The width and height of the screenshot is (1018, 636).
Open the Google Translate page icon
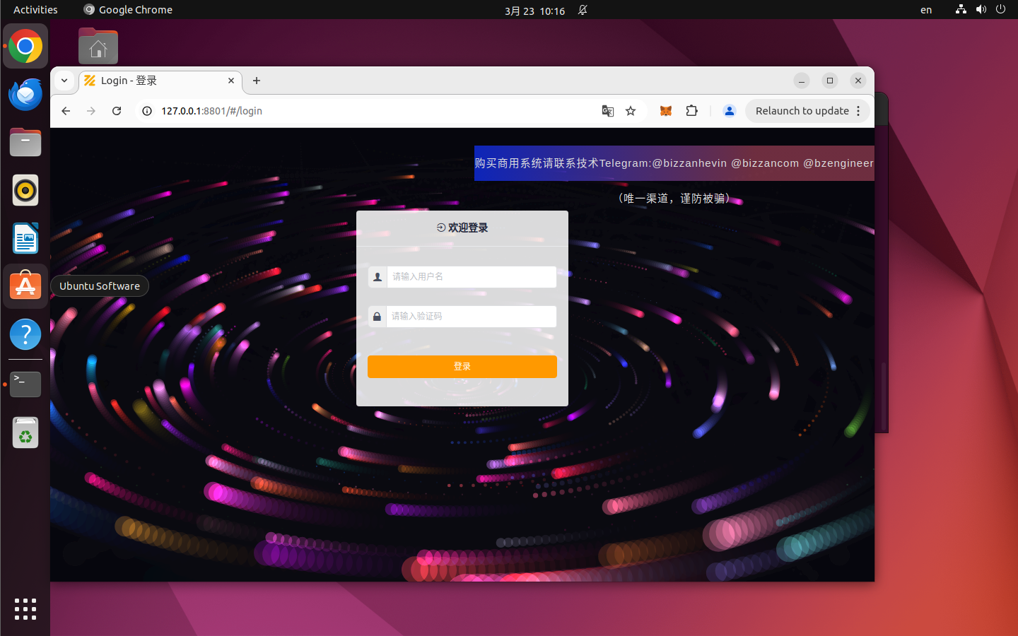pyautogui.click(x=607, y=111)
